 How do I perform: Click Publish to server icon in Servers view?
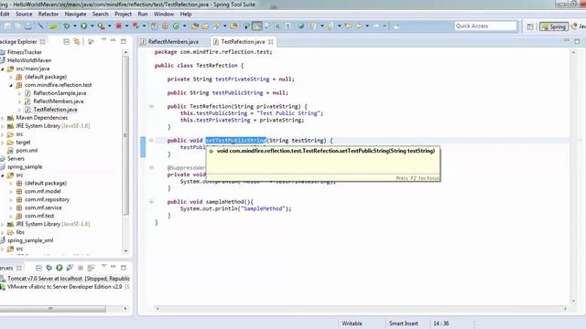[x=91, y=268]
